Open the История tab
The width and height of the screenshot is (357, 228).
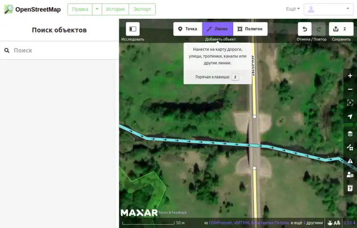pyautogui.click(x=115, y=9)
